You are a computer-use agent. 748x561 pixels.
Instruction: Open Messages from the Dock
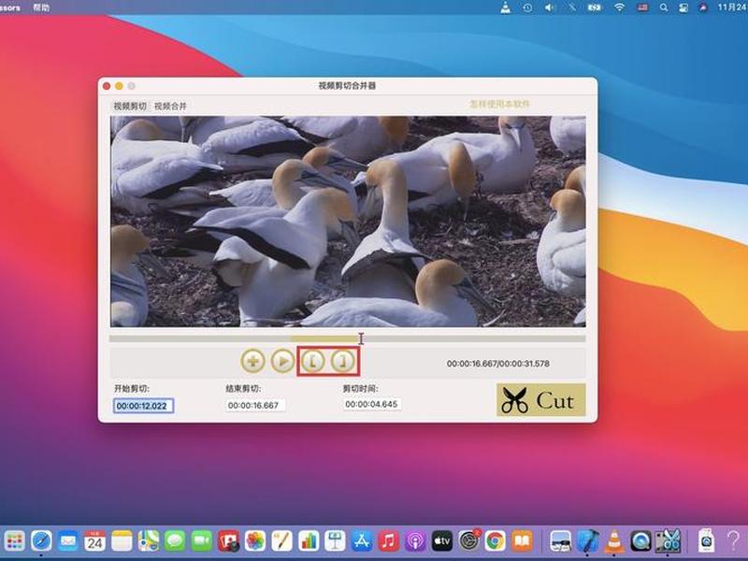(175, 541)
